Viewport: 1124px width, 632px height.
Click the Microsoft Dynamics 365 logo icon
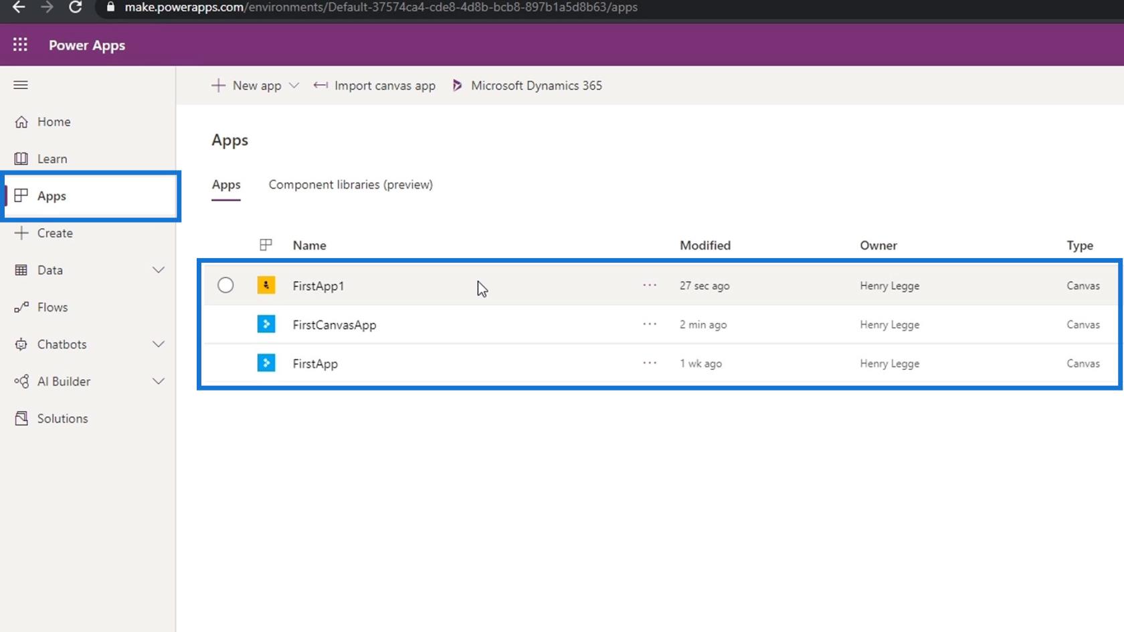coord(457,86)
